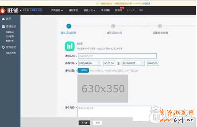Click the start time field 00:00:00

pyautogui.click(x=109, y=63)
